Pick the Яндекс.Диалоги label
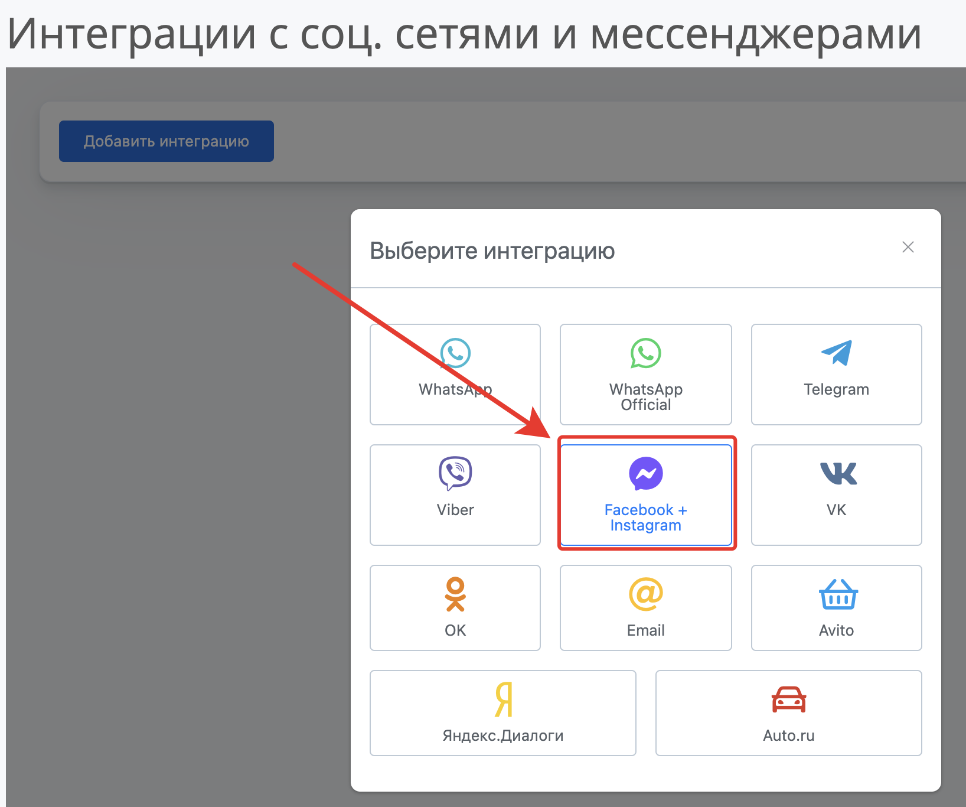This screenshot has height=807, width=966. click(x=503, y=736)
